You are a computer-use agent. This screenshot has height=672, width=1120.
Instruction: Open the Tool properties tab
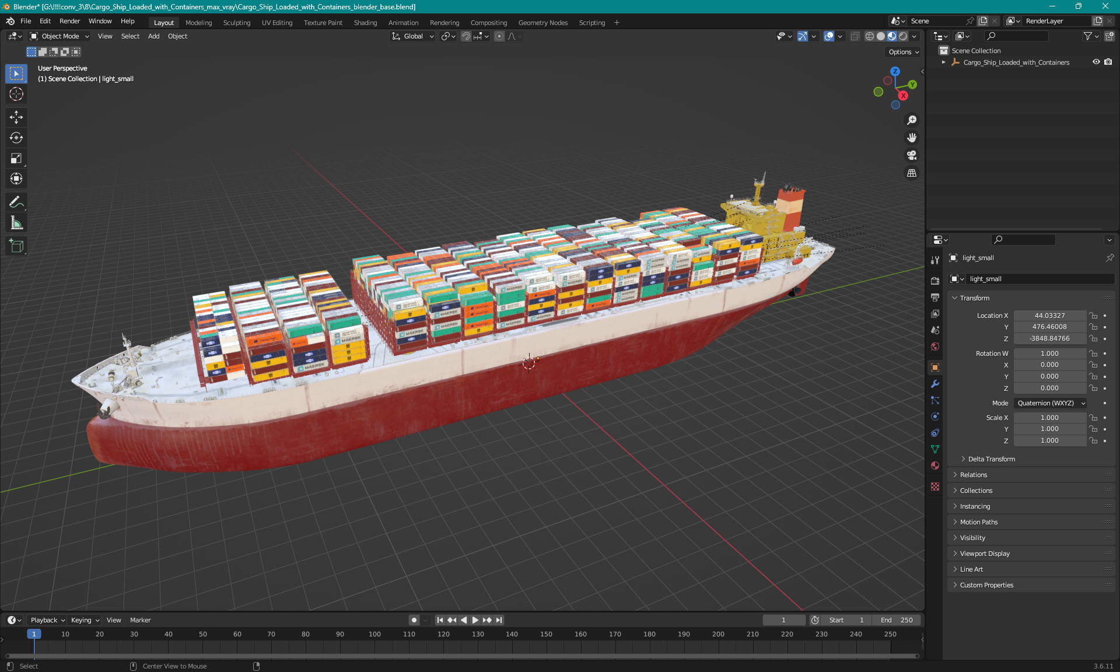click(x=935, y=260)
